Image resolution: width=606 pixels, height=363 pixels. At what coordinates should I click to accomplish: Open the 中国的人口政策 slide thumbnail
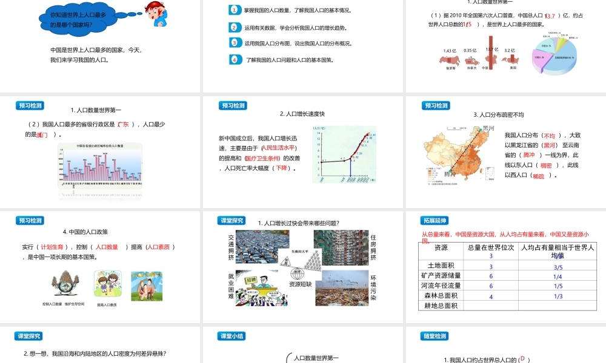click(100, 267)
